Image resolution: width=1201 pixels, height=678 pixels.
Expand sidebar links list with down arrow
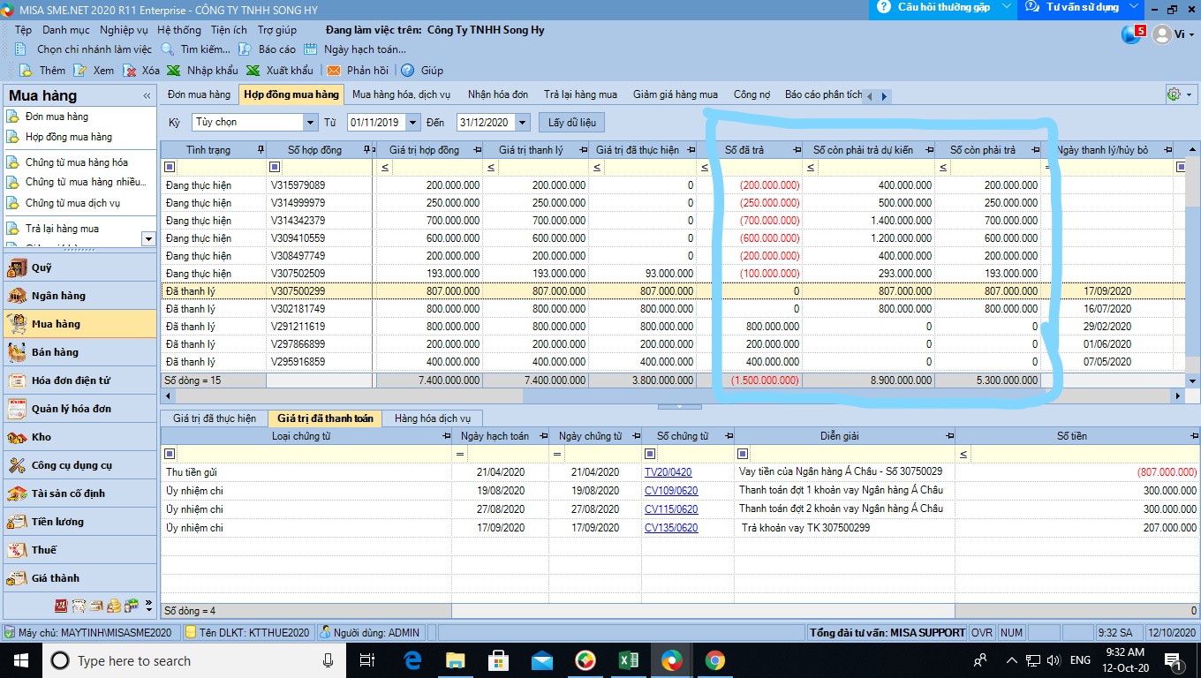(148, 238)
